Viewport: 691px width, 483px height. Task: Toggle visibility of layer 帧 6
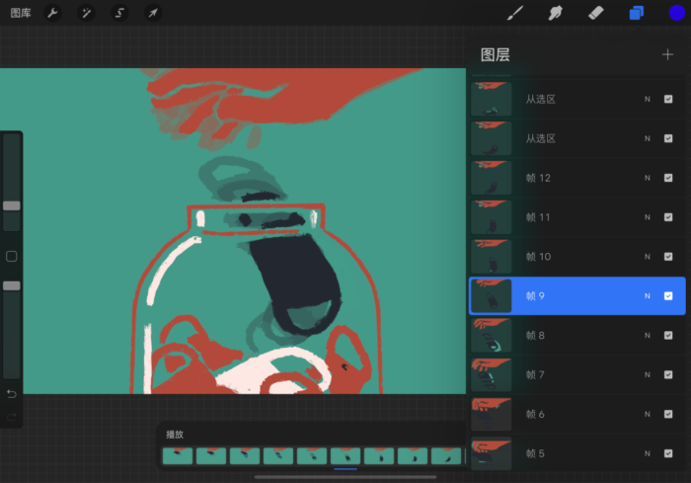coord(668,414)
